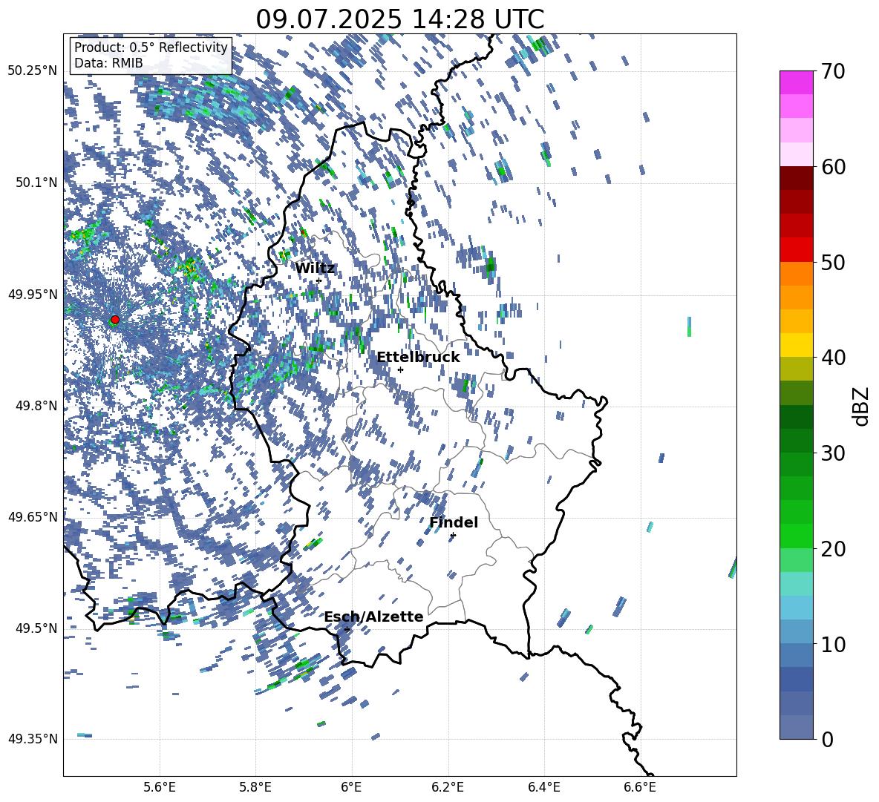
Task: Click the 10 colorbar tick label
Action: coord(833,644)
